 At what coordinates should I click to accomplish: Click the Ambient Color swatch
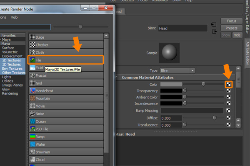click(171, 97)
